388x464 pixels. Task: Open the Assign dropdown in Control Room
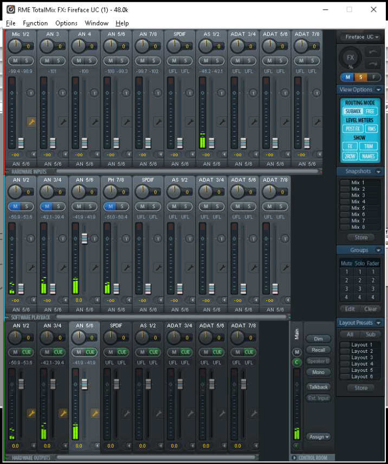coord(319,437)
